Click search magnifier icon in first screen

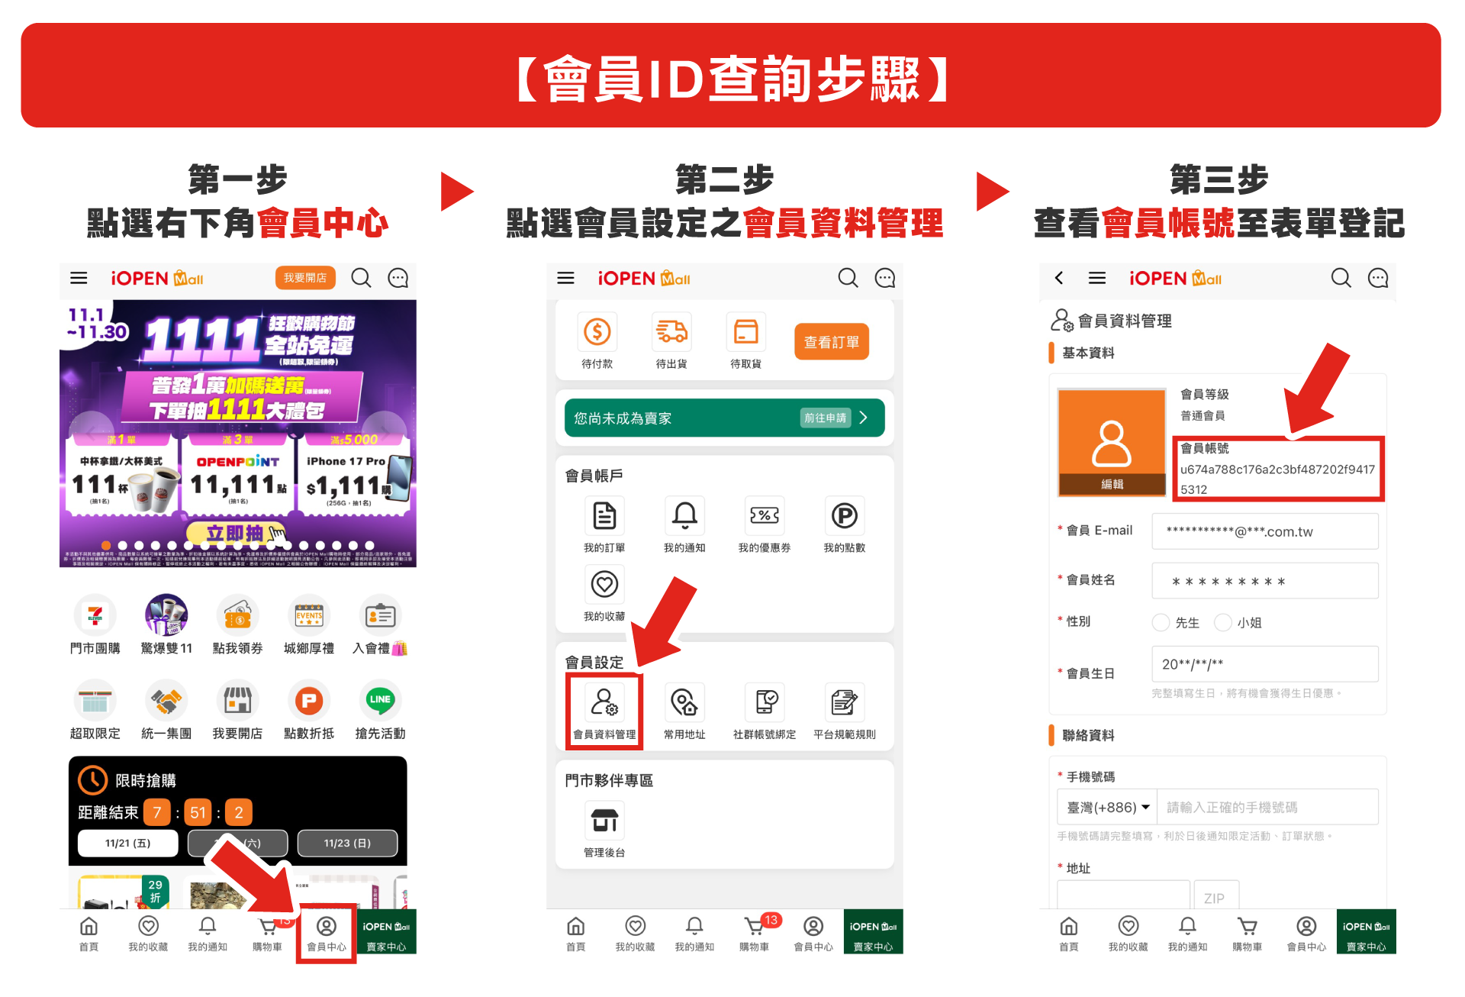tap(361, 278)
